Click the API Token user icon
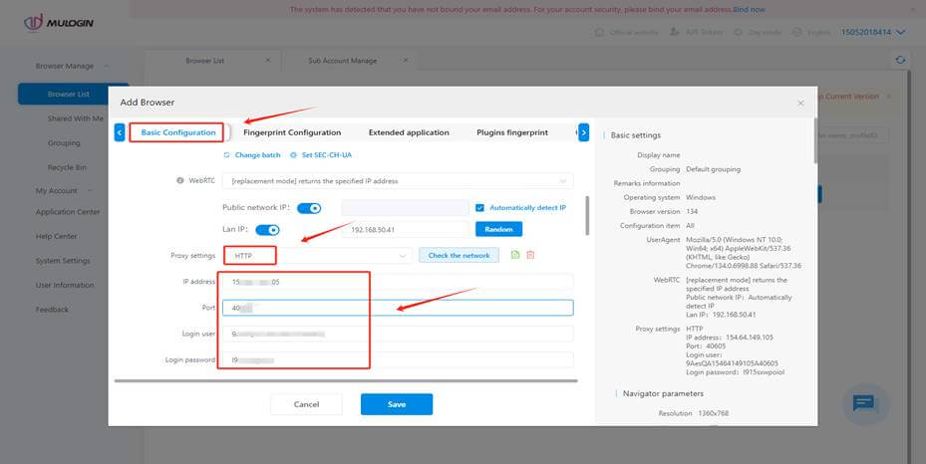The image size is (926, 464). 675,32
